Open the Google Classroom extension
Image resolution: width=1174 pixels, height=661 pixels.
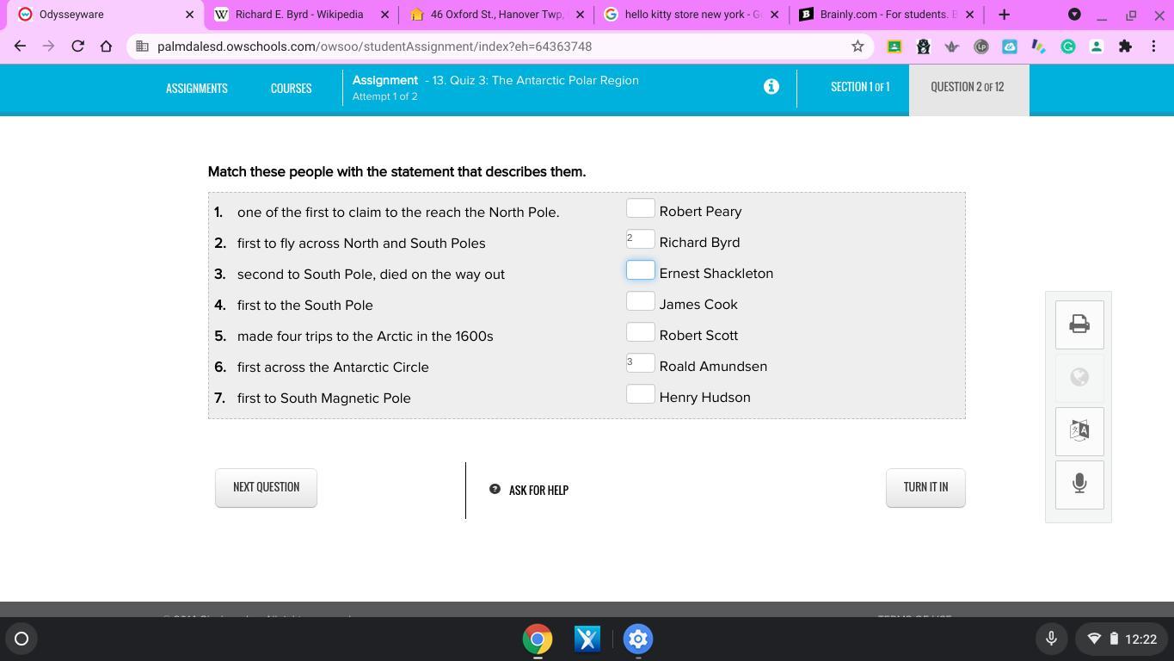click(894, 46)
